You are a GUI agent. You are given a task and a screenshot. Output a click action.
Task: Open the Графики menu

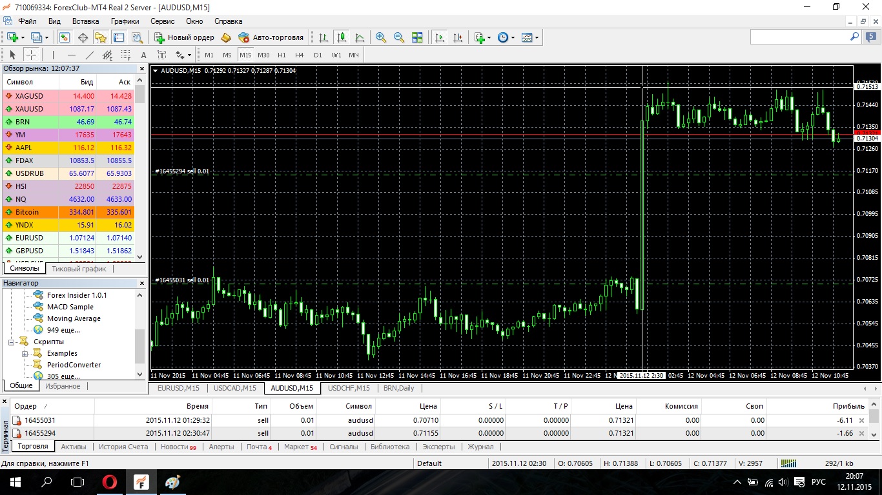125,21
